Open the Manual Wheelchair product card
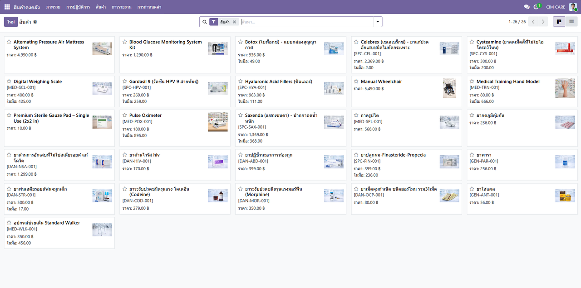Screen dimensions: 581x288 [406, 91]
